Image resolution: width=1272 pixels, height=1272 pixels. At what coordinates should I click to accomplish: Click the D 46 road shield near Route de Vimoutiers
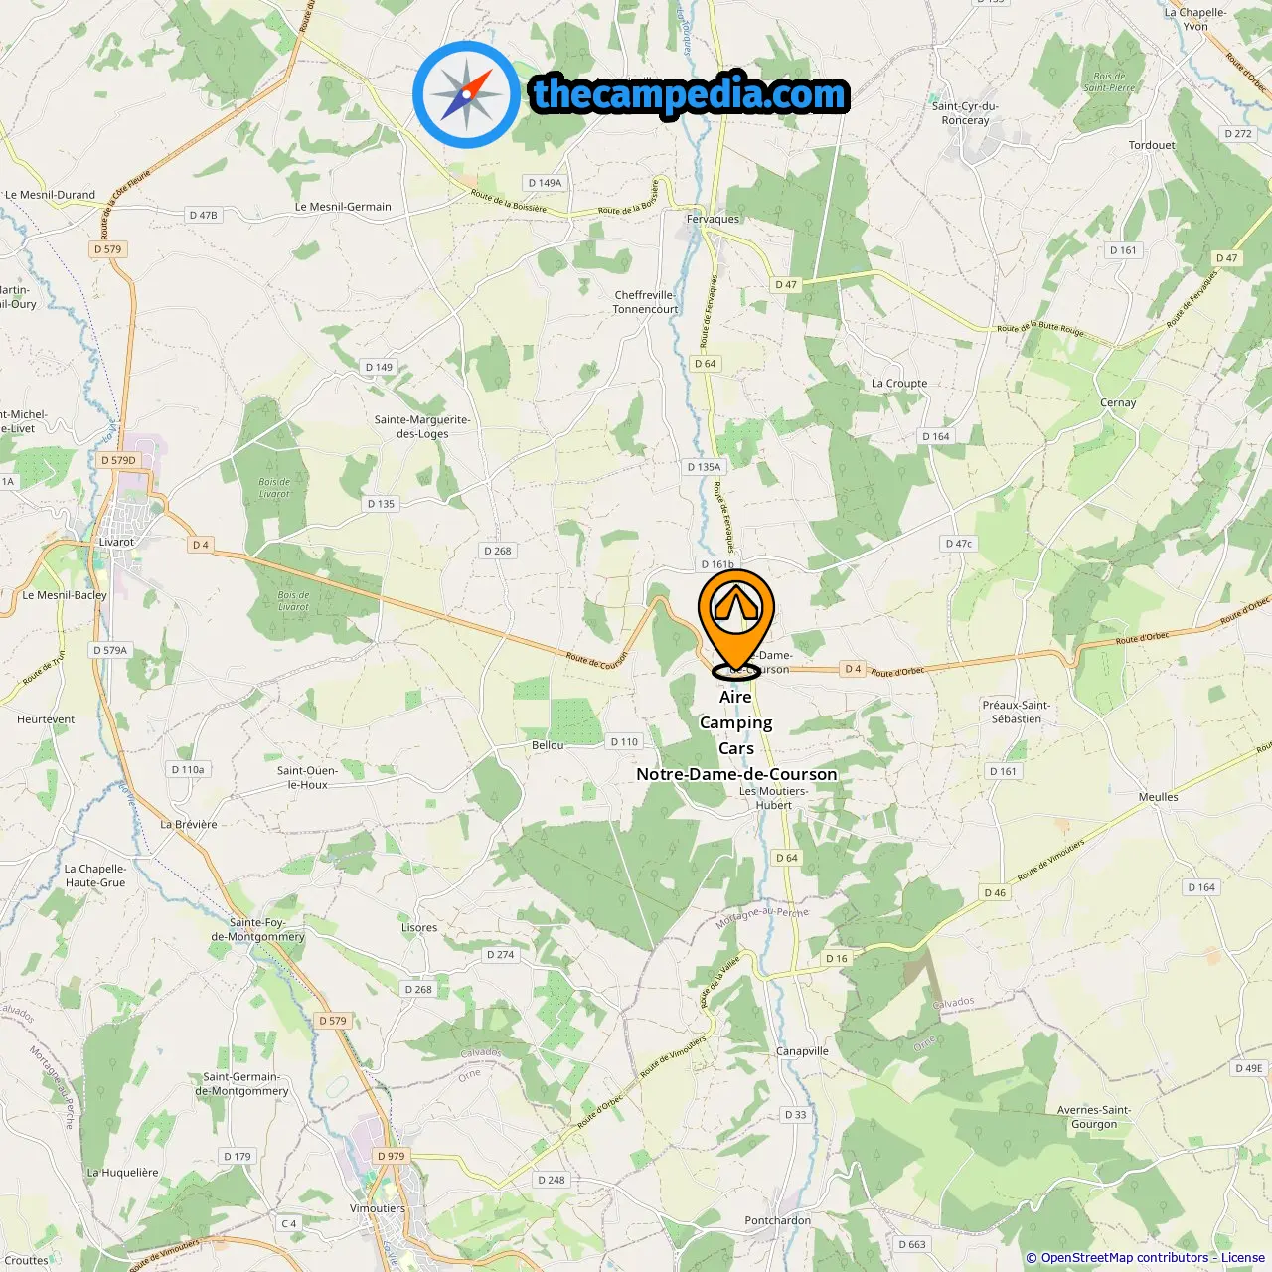coord(995,892)
